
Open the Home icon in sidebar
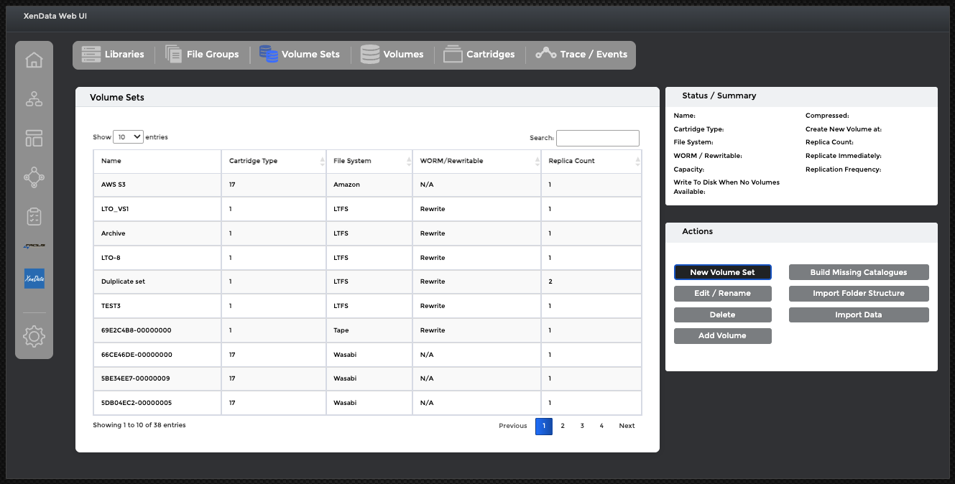[x=34, y=60]
